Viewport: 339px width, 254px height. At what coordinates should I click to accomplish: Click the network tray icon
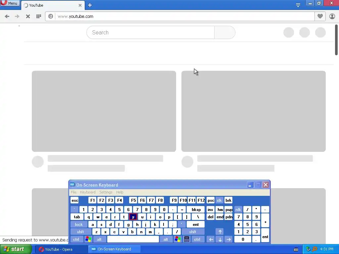[308, 249]
